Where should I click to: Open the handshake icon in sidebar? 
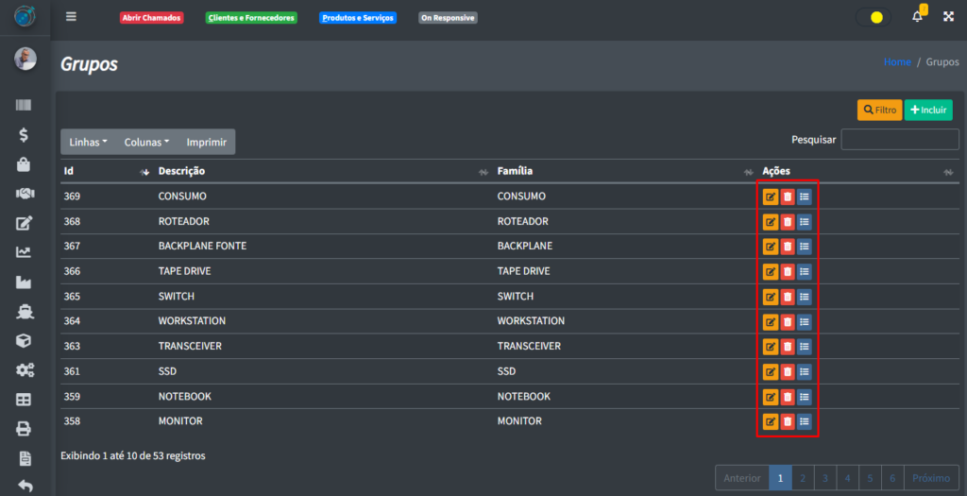(x=25, y=194)
